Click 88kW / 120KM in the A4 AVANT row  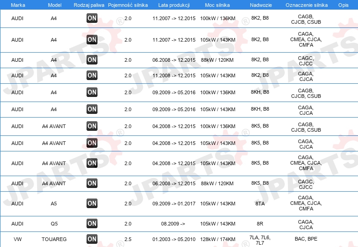(x=217, y=183)
